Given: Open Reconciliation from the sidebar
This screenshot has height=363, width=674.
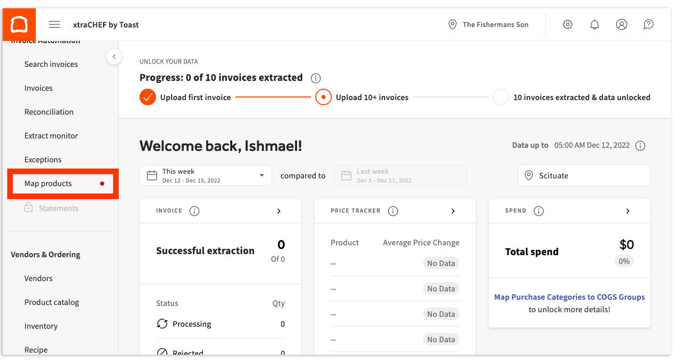Looking at the screenshot, I should (x=49, y=111).
